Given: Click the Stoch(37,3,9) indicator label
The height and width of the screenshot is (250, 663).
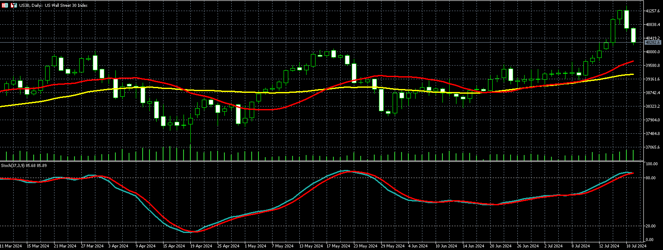Looking at the screenshot, I should pyautogui.click(x=23, y=165).
